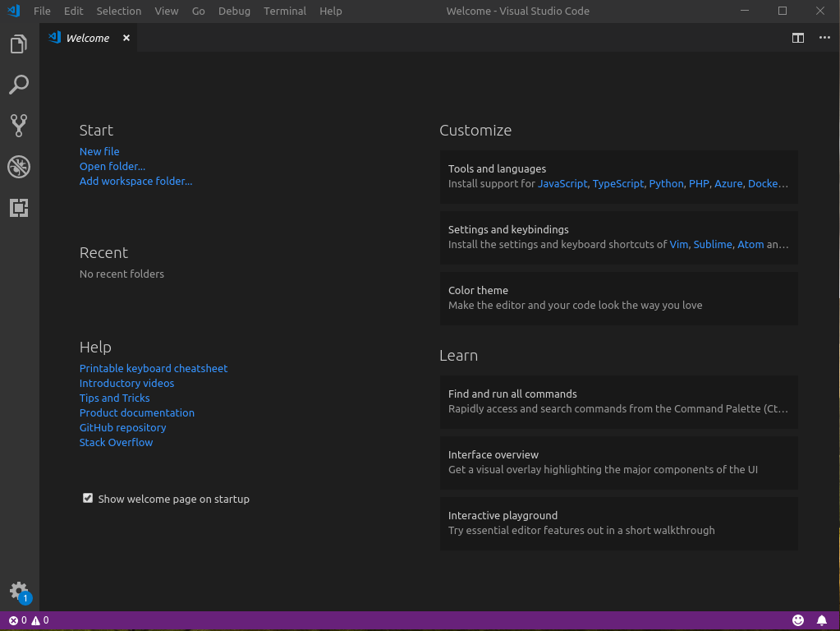
Task: Open the Debug view in activity bar
Action: (19, 167)
